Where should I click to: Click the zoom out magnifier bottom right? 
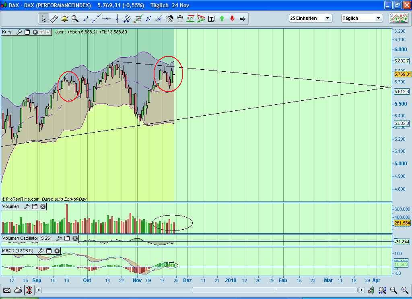coord(393,290)
